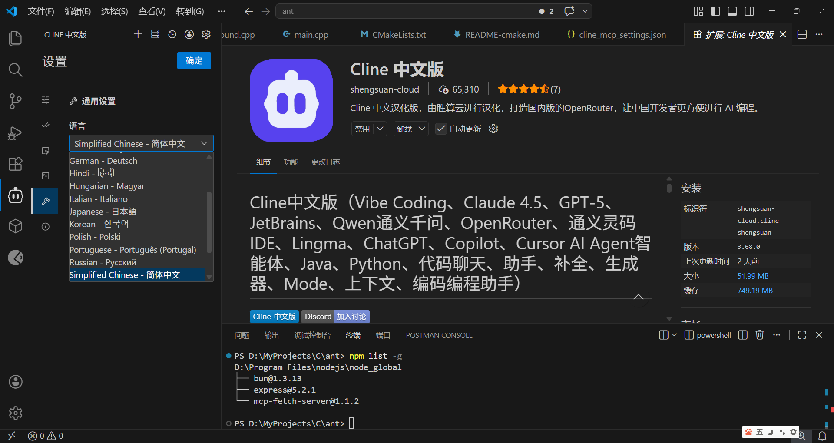Viewport: 834px width, 443px height.
Task: Click the command center search box
Action: point(404,11)
